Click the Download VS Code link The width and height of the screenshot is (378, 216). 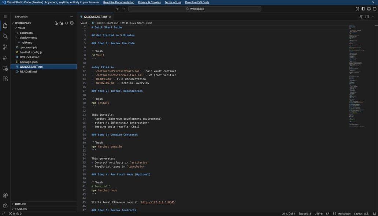pyautogui.click(x=197, y=2)
